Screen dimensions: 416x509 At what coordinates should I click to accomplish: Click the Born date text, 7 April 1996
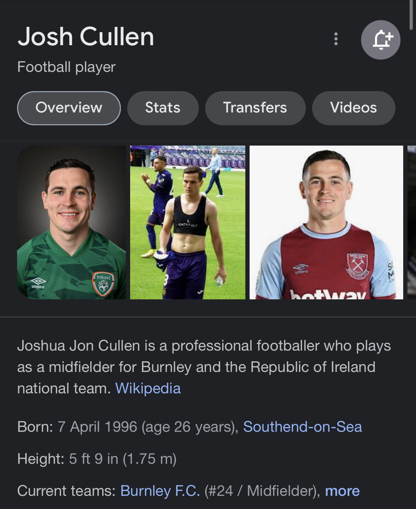tap(97, 427)
